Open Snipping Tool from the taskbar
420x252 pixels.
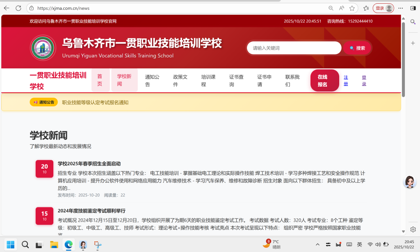coord(98,245)
